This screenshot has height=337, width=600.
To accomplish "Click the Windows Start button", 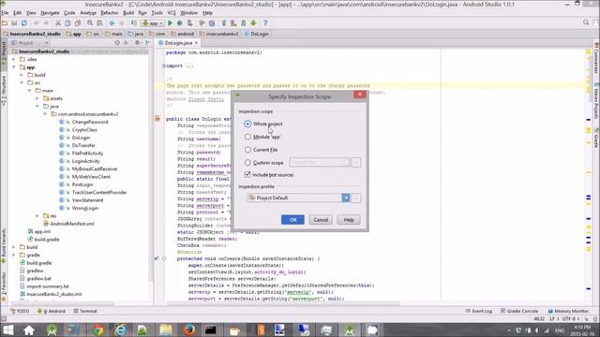I will point(7,330).
